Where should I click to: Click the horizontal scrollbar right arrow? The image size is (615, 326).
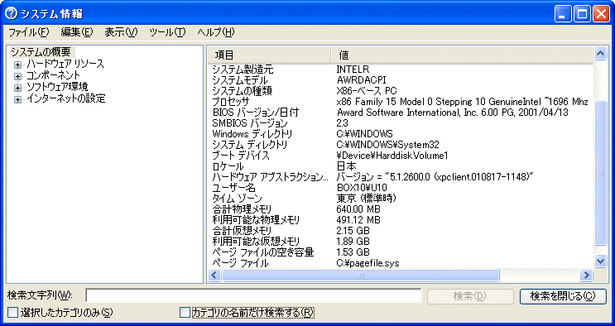(x=586, y=276)
